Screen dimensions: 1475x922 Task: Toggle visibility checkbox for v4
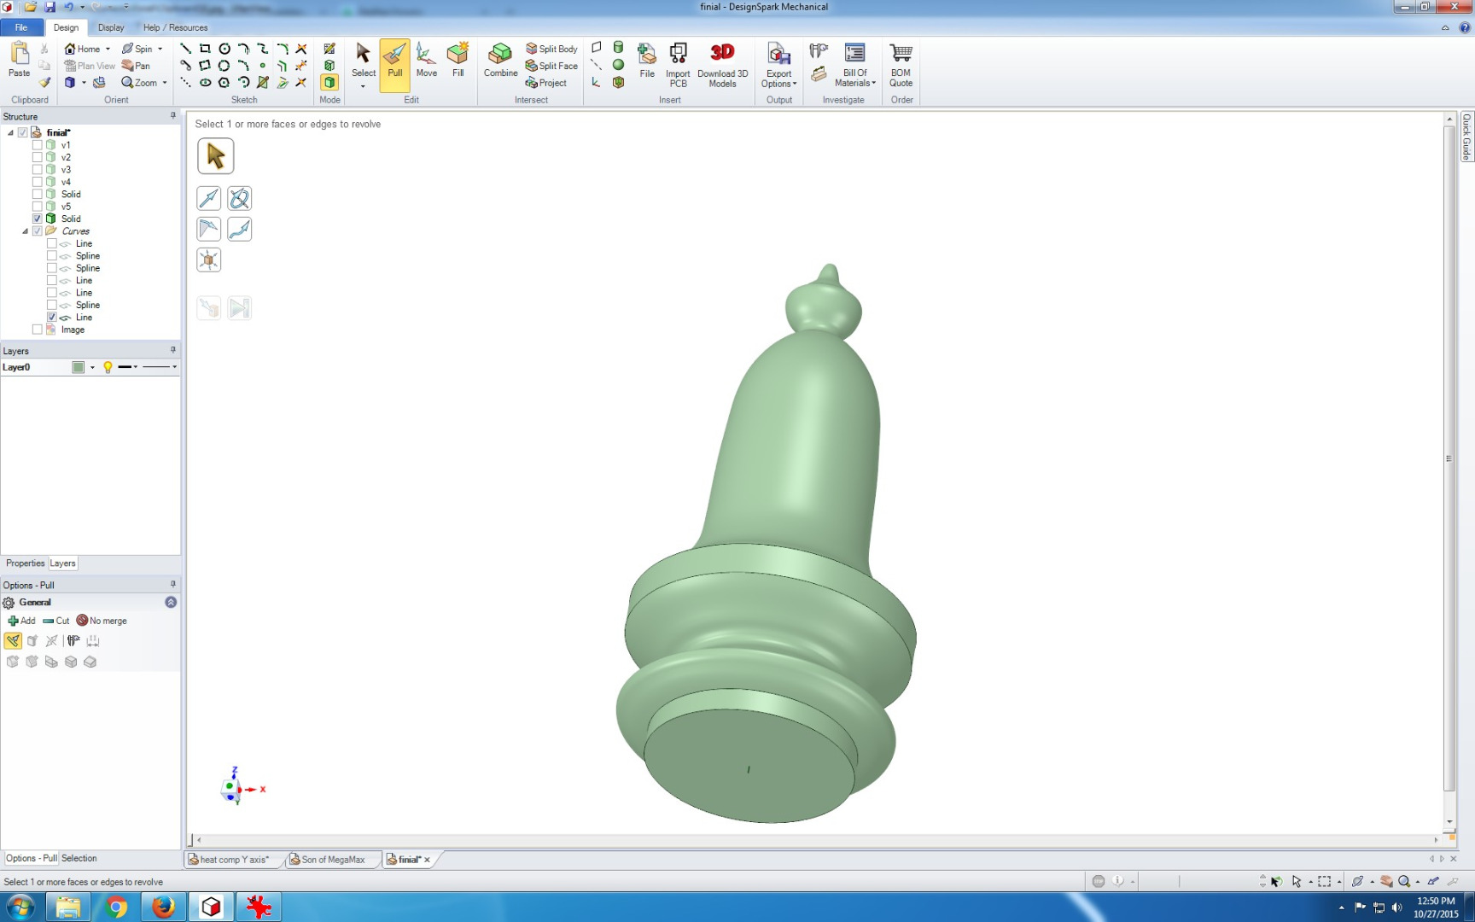(x=38, y=182)
